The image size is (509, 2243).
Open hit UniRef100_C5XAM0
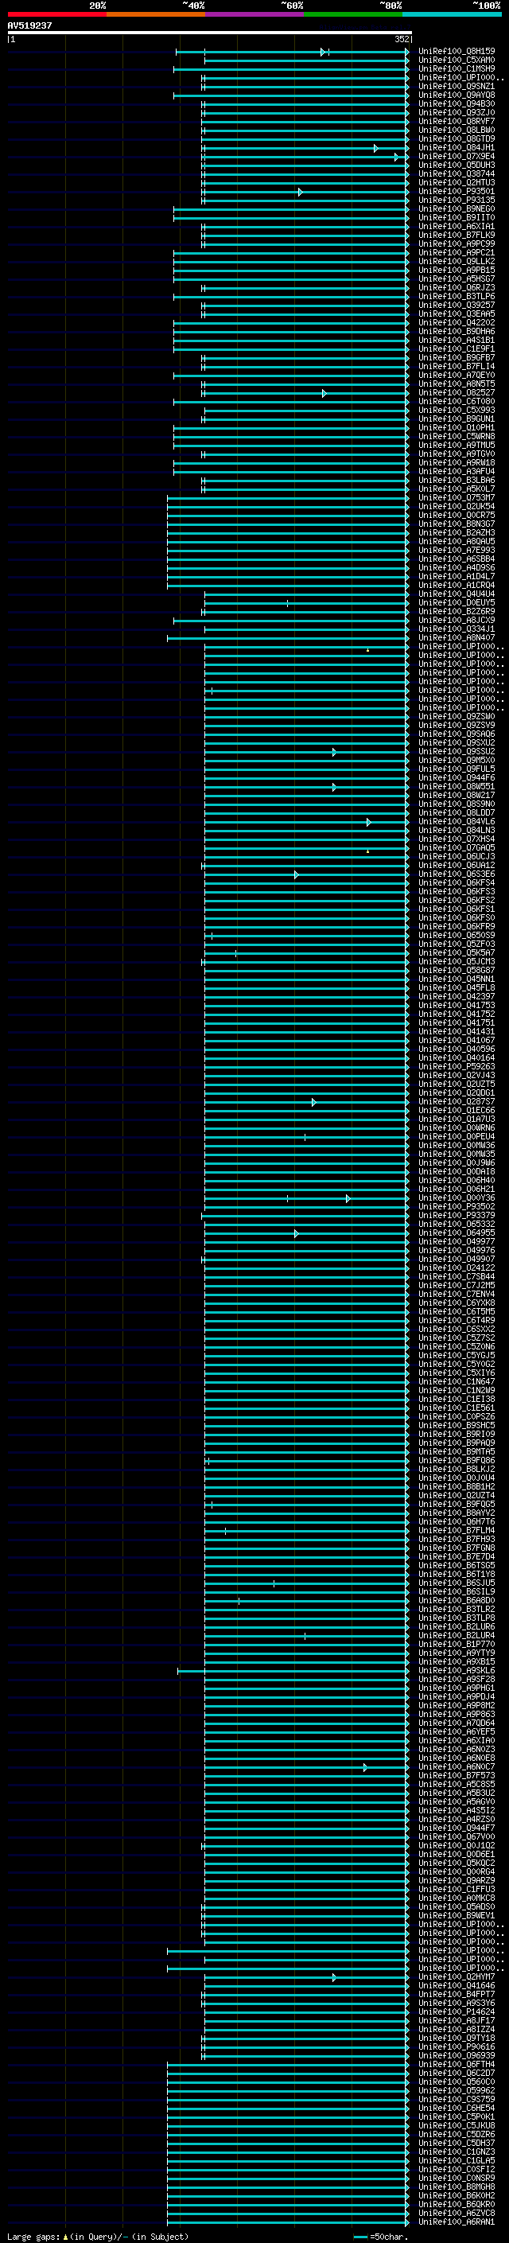(457, 60)
